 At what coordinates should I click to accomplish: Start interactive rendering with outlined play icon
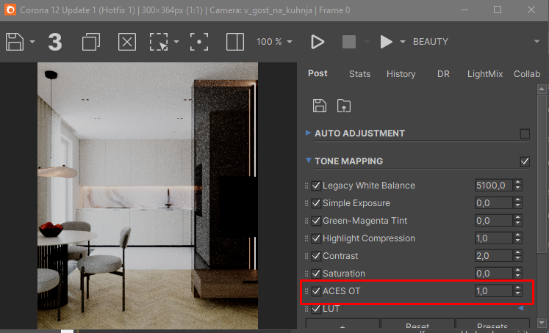point(317,42)
